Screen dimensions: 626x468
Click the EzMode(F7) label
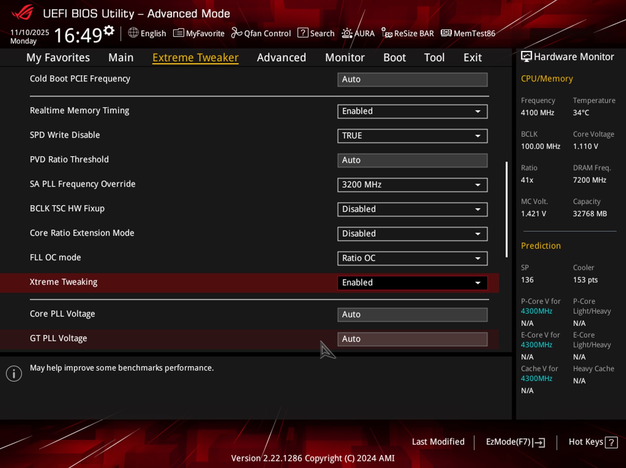508,442
